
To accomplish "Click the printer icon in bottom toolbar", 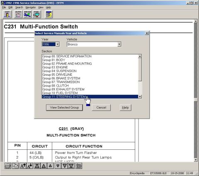I will pyautogui.click(x=8, y=166).
